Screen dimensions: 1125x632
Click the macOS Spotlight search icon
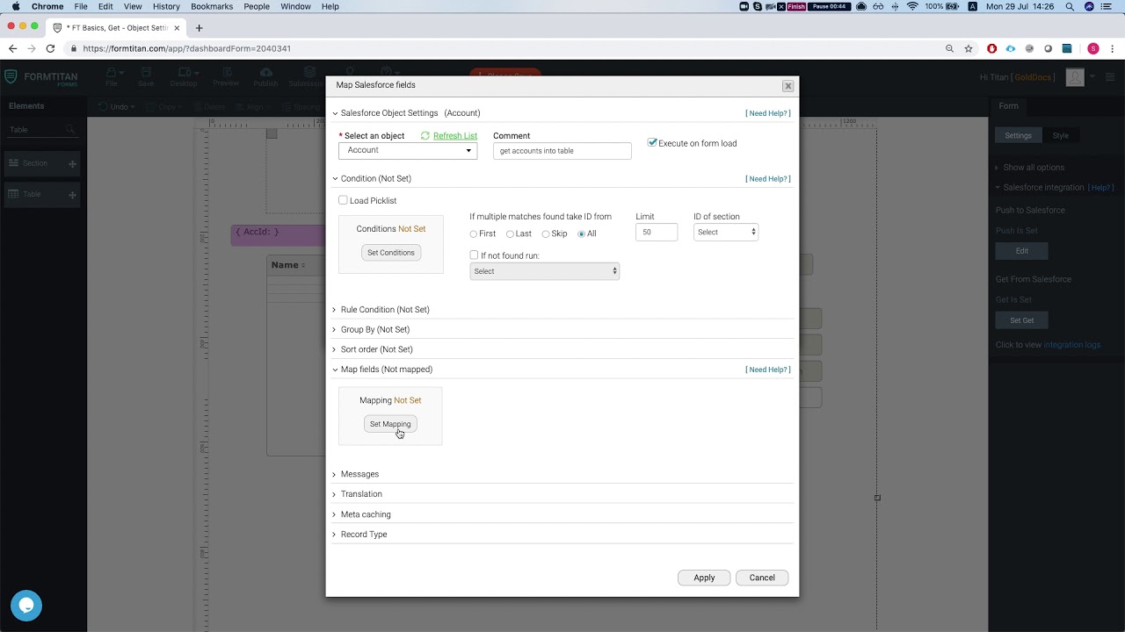(1070, 6)
